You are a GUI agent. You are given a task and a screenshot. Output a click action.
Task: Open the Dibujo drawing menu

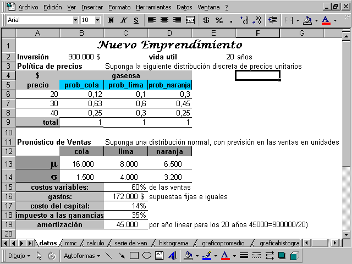[x=19, y=256]
